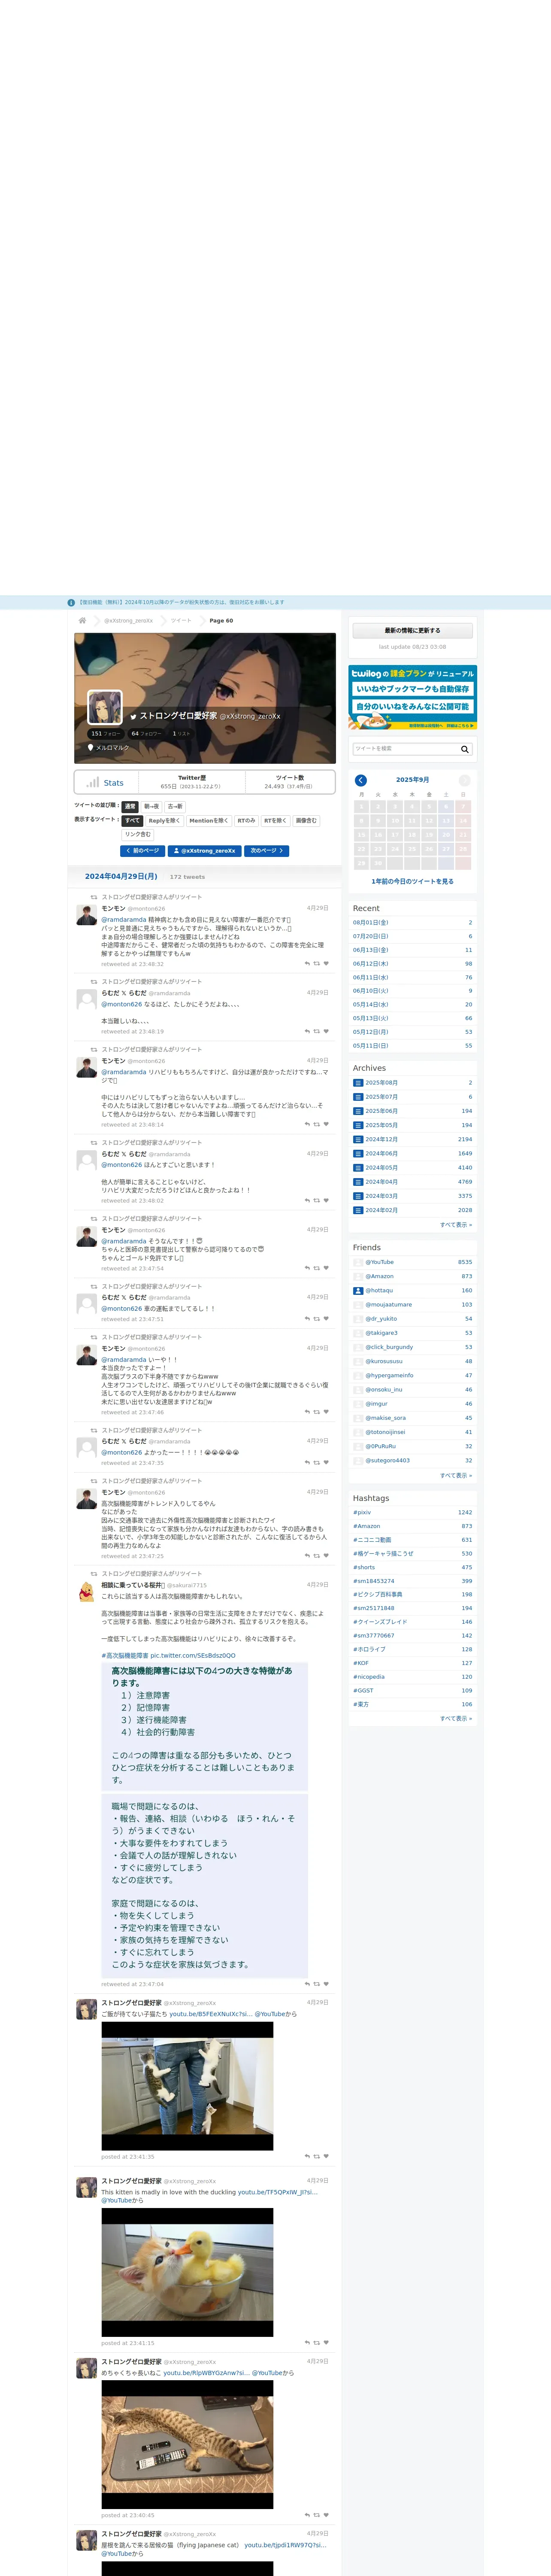551x2576 pixels.
Task: Open the cats clinging to legs thumbnail
Action: [x=187, y=2086]
